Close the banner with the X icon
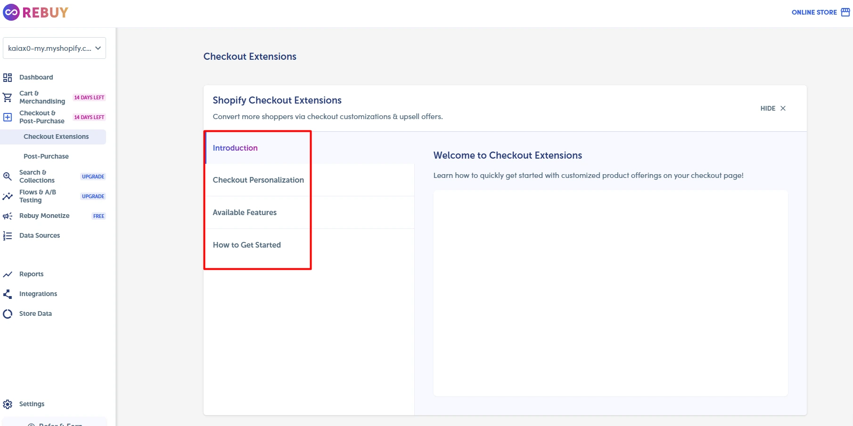853x426 pixels. (783, 108)
